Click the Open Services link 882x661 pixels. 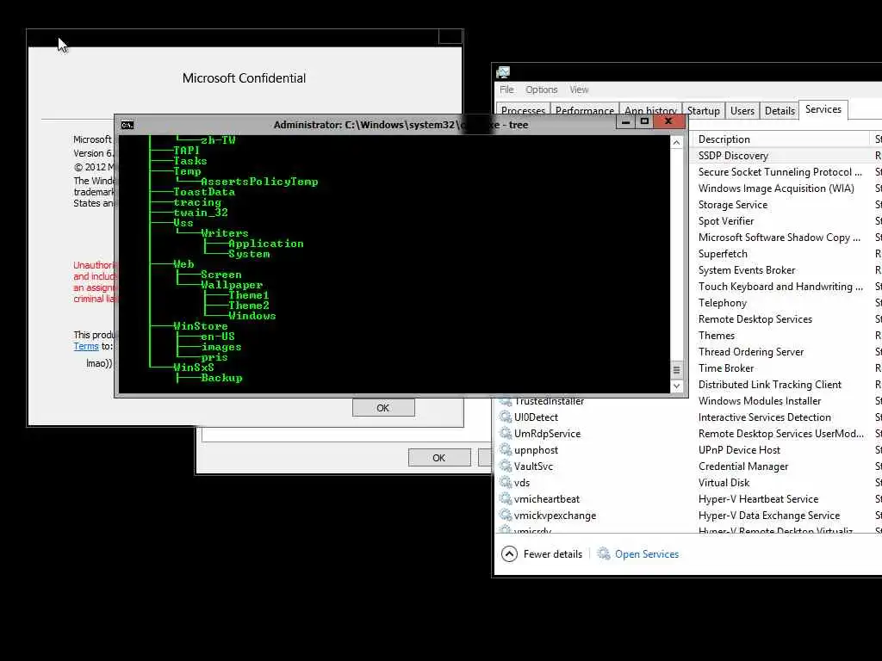(x=647, y=554)
